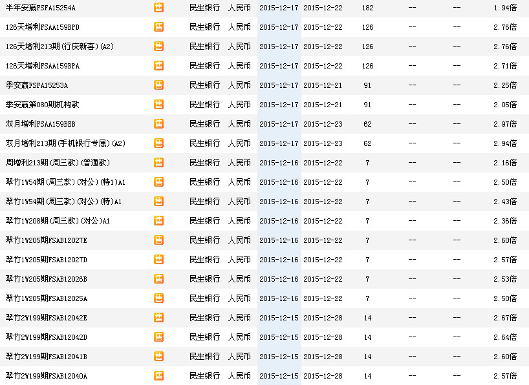Click the 售 icon for 翠竹1W54期(周三款)(对公)(特1)A1
529x385 pixels.
(x=158, y=182)
